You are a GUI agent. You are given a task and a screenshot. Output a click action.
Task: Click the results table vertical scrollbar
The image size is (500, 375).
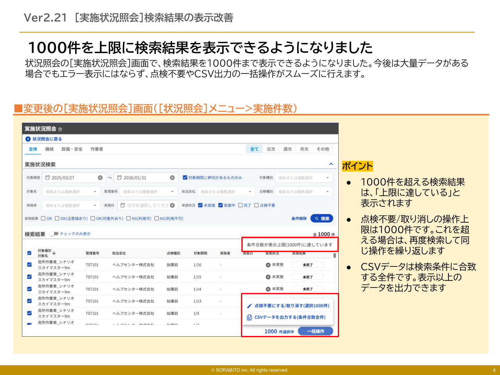pos(335,256)
